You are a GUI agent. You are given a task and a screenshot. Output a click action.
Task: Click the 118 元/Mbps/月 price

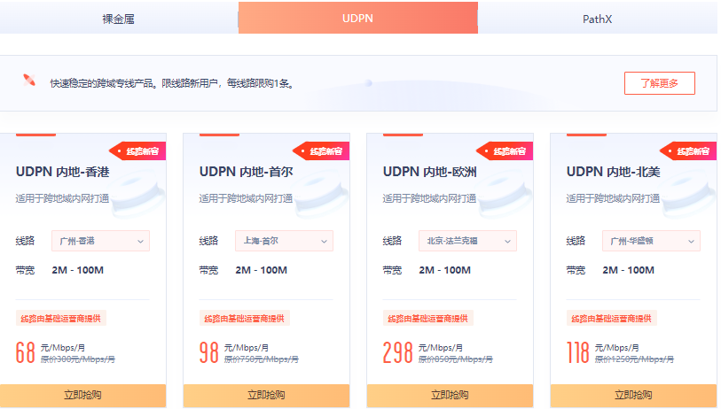pos(602,352)
